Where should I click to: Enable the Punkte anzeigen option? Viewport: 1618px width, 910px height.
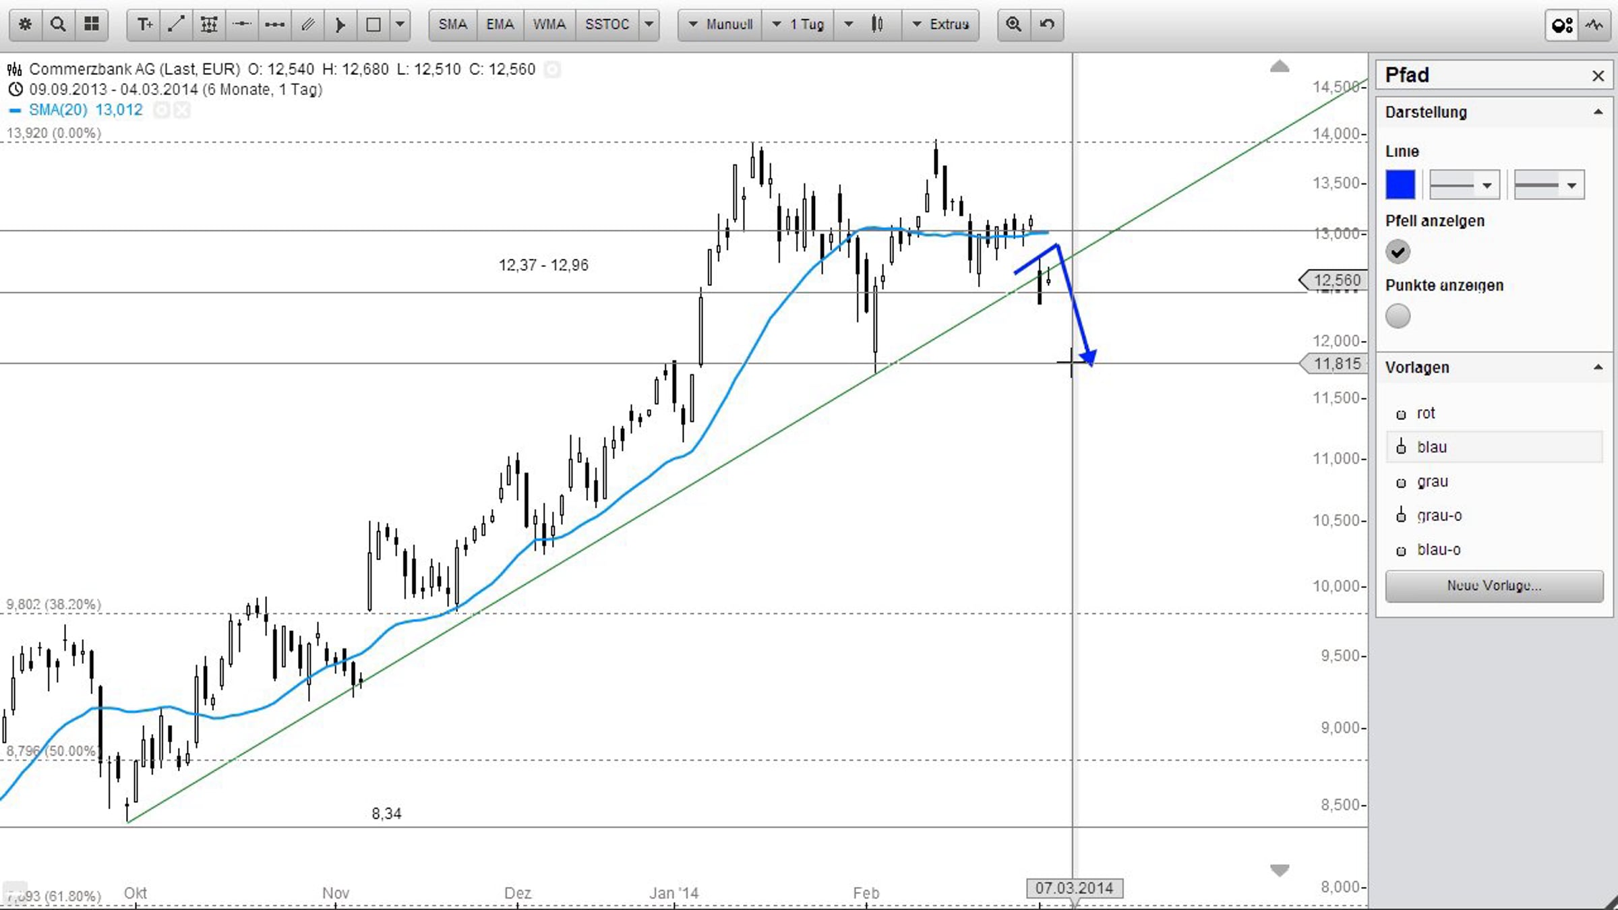[1398, 315]
